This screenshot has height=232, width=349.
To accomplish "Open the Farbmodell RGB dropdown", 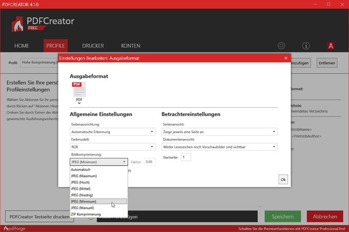I will 112,147.
